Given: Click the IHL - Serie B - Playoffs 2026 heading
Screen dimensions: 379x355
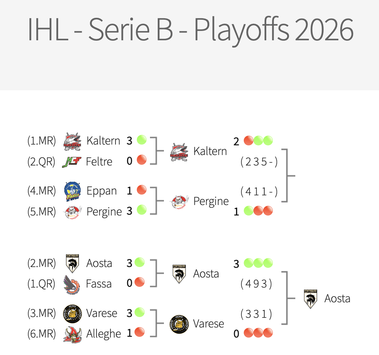Looking at the screenshot, I should (190, 29).
